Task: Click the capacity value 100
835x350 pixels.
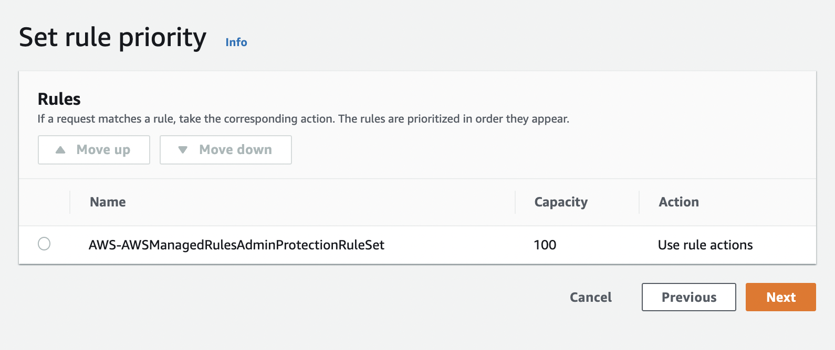Action: (545, 245)
